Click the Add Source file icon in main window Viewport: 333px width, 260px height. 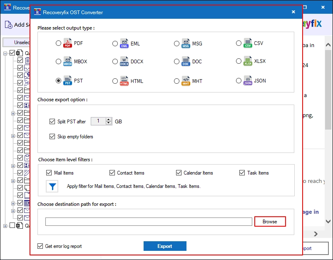click(x=8, y=25)
